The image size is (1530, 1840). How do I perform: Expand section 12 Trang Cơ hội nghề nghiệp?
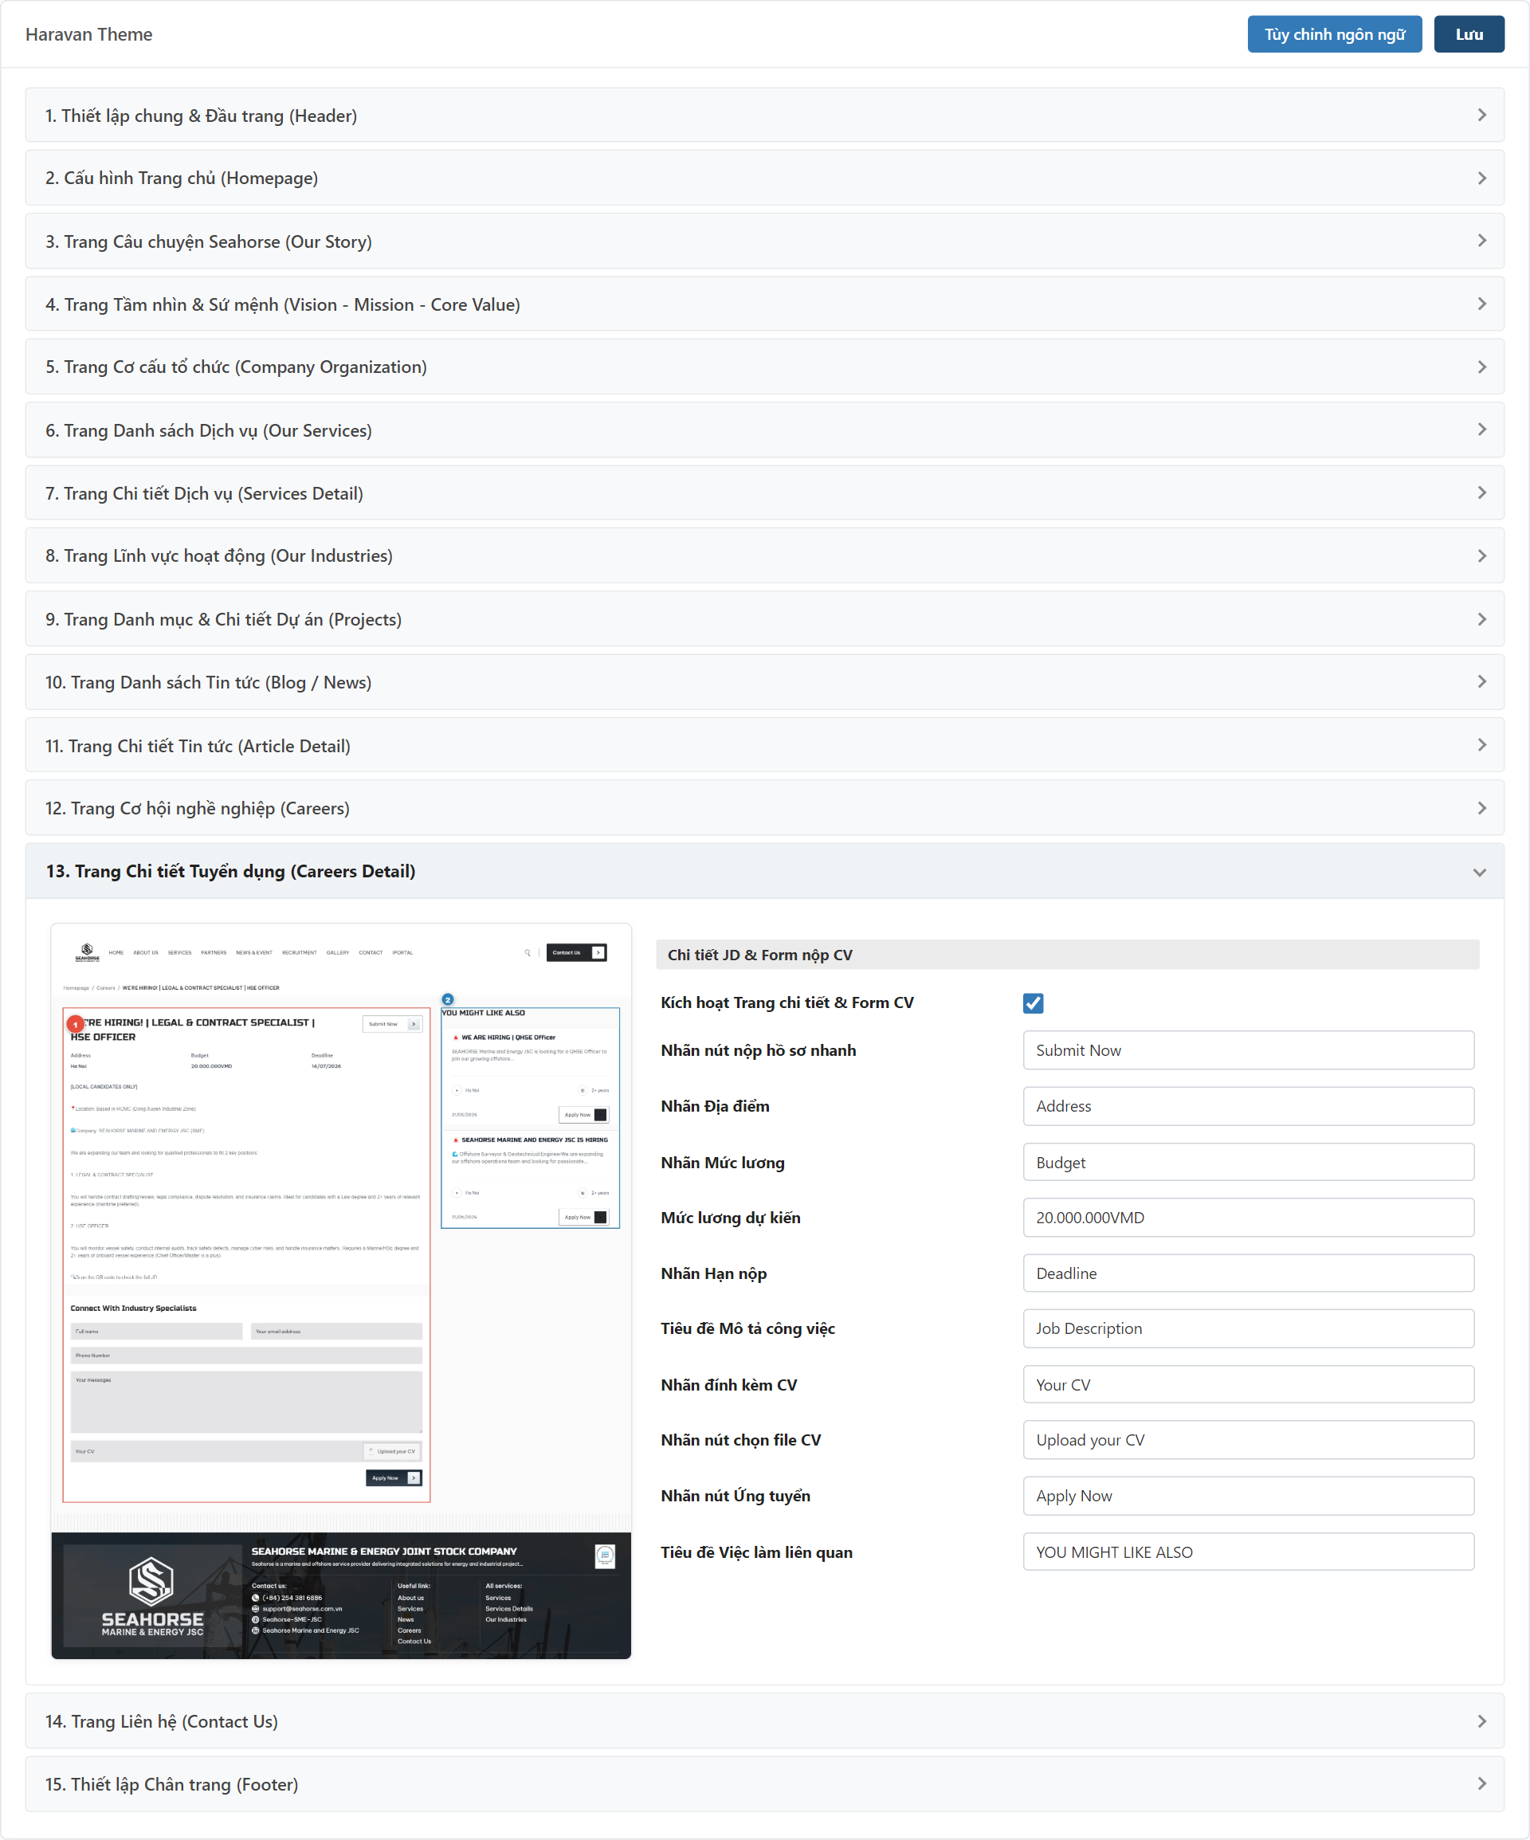(x=764, y=808)
